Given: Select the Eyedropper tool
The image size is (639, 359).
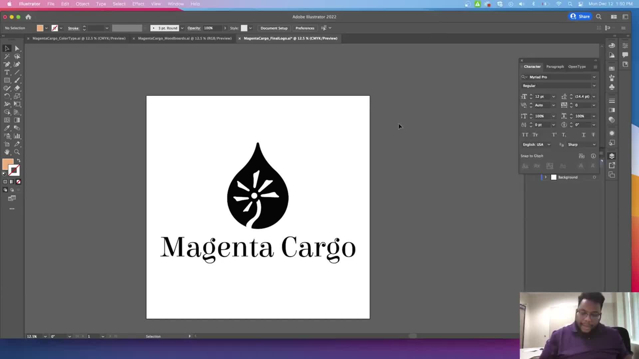Looking at the screenshot, I should pyautogui.click(x=7, y=128).
